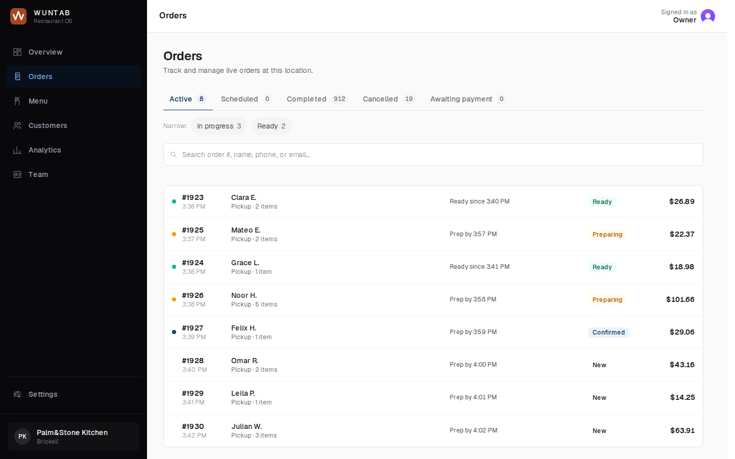The image size is (735, 459).
Task: Switch to the Scheduled tab
Action: [x=247, y=99]
